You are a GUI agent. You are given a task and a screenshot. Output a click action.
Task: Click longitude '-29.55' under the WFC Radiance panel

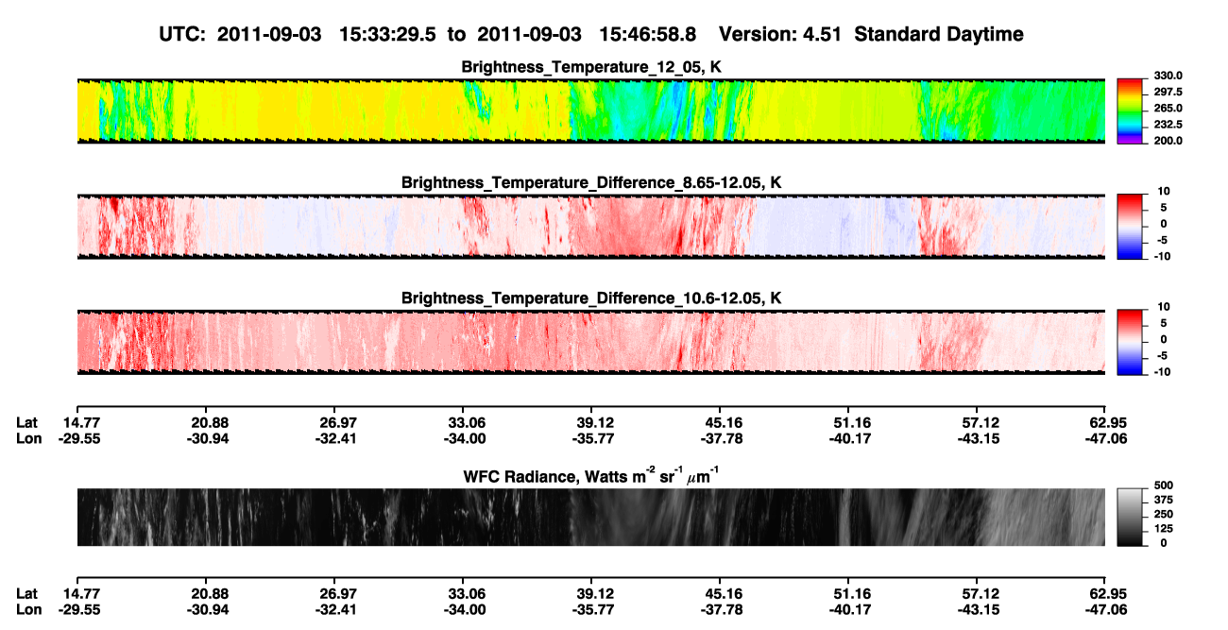81,609
